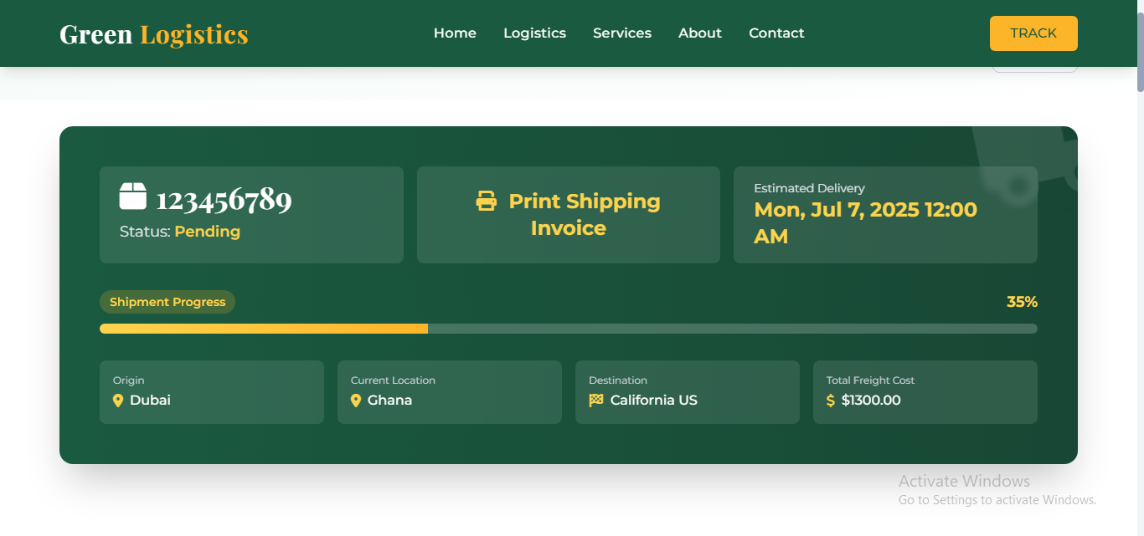Go to the Services page
Screen dimensions: 1144x536
[x=622, y=33]
